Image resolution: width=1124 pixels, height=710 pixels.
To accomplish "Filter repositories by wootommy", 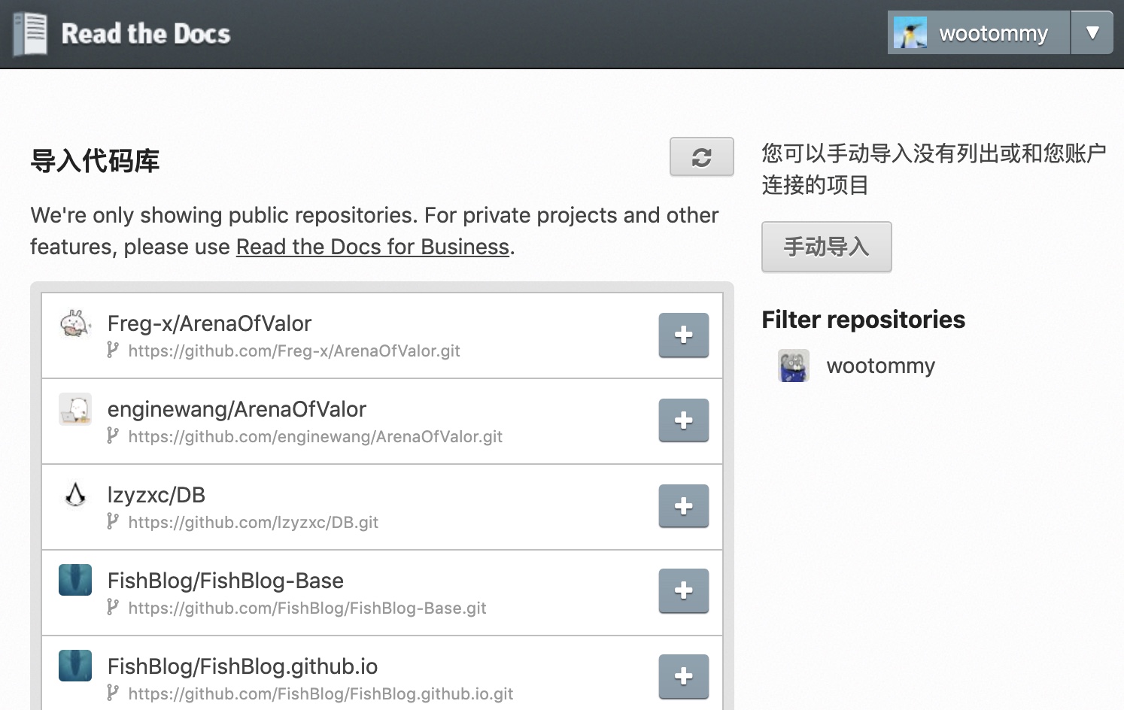I will pos(880,366).
